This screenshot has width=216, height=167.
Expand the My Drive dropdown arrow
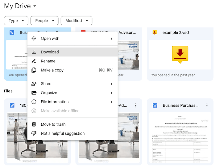(35, 6)
